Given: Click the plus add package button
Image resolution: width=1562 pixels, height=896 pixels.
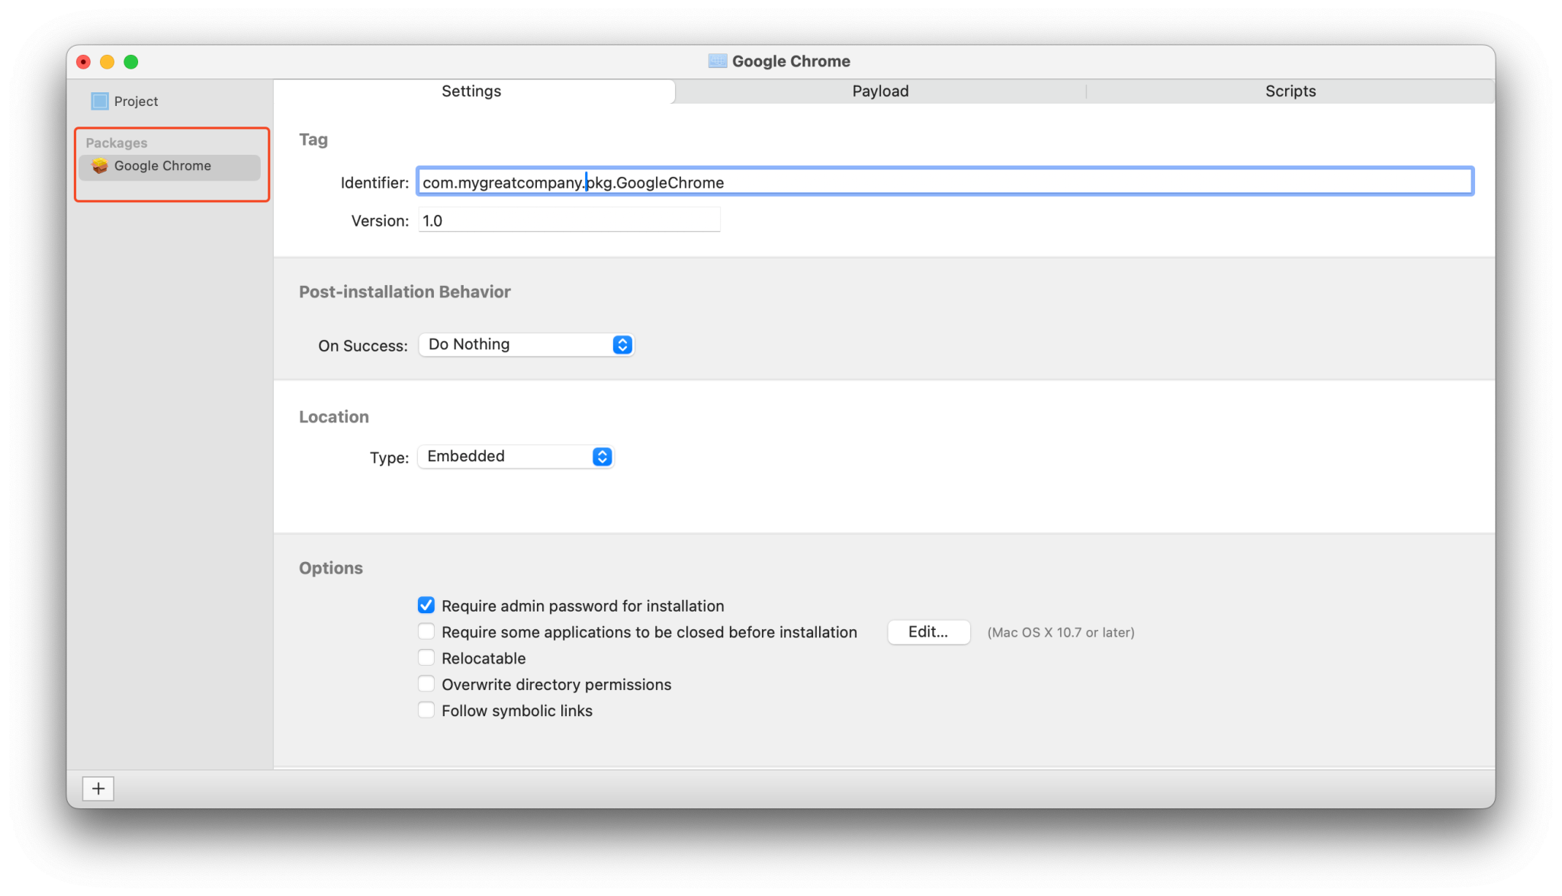Looking at the screenshot, I should point(98,788).
